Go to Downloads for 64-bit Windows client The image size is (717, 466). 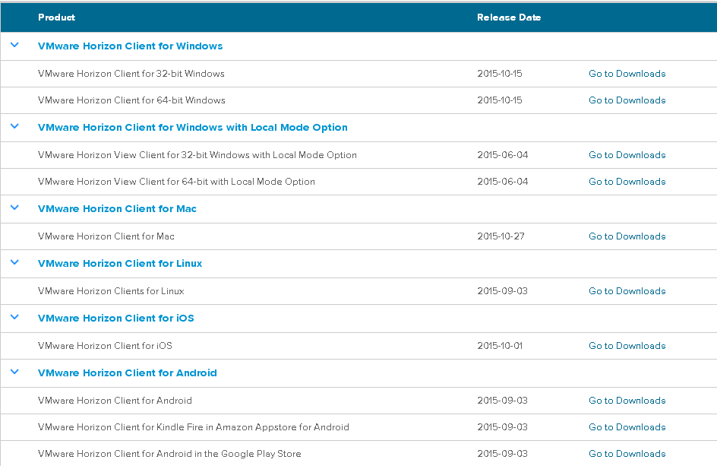pos(627,100)
